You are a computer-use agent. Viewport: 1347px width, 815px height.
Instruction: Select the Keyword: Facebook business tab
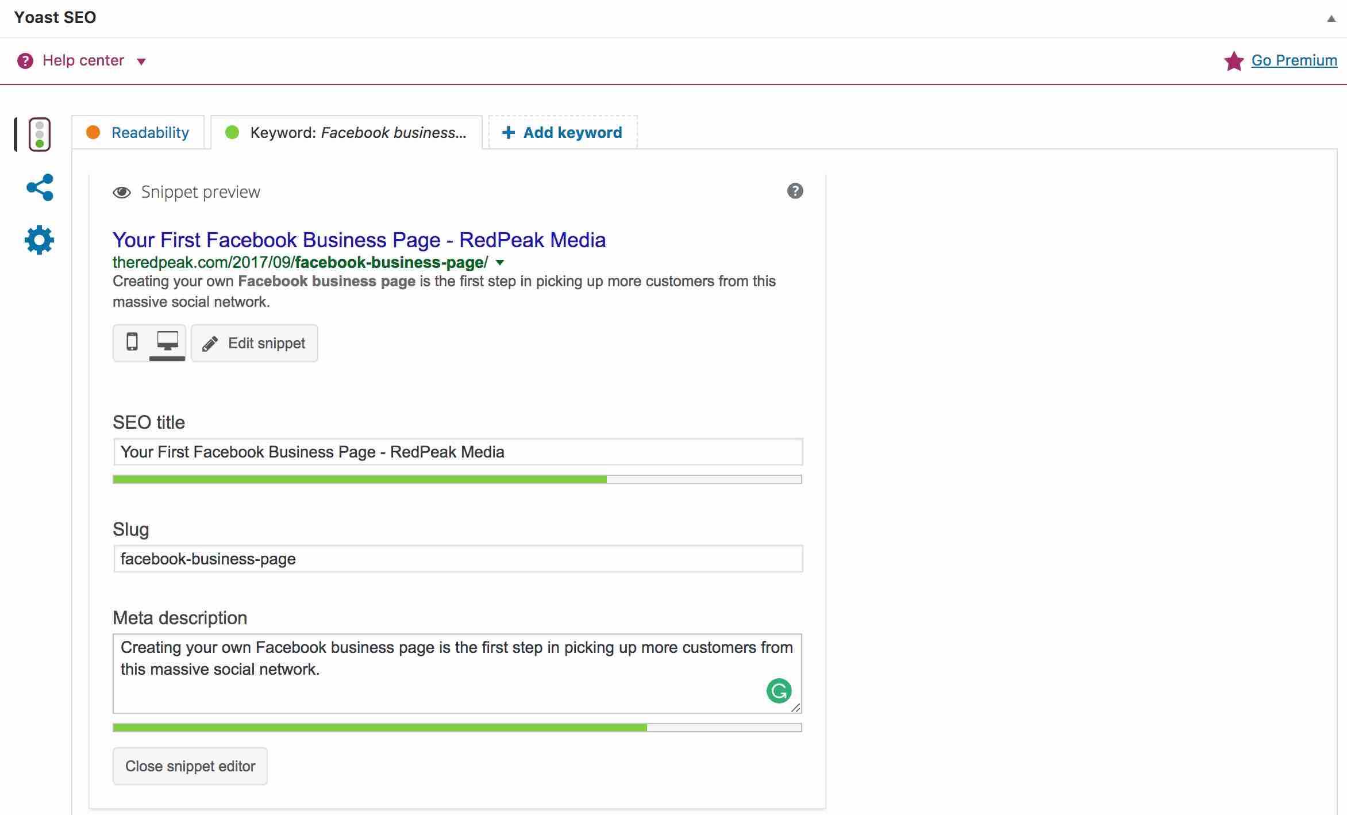pyautogui.click(x=347, y=133)
